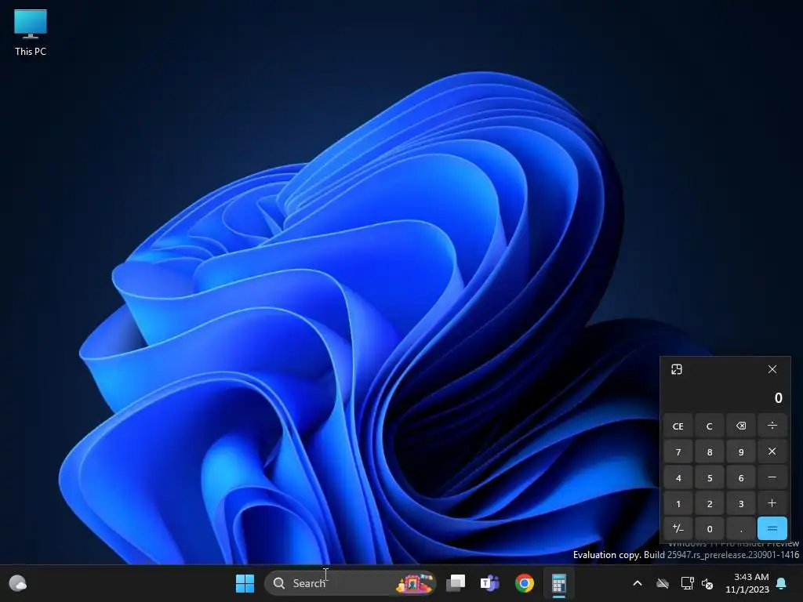The width and height of the screenshot is (803, 602).
Task: Open the Windows Start menu
Action: tap(245, 583)
